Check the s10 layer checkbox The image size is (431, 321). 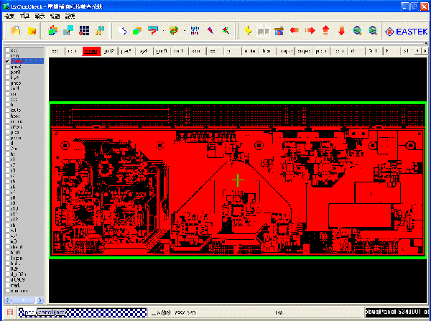click(x=7, y=208)
